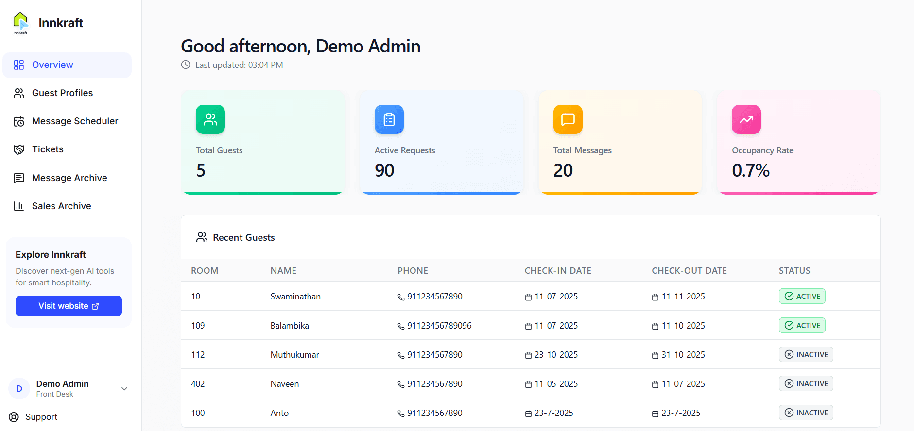Click guest name Naveen
The height and width of the screenshot is (431, 914).
coord(285,384)
